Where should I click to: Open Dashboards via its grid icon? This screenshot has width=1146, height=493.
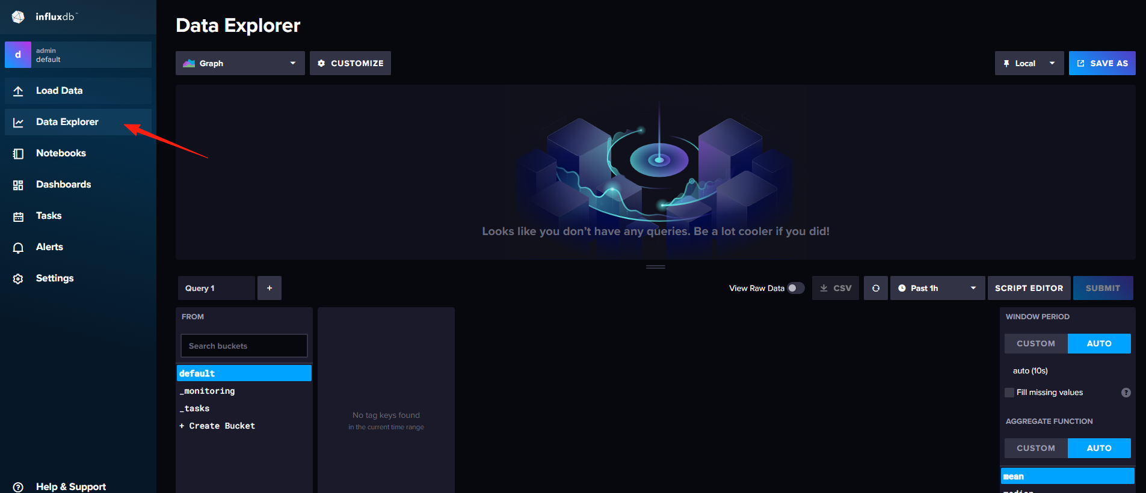click(x=18, y=185)
